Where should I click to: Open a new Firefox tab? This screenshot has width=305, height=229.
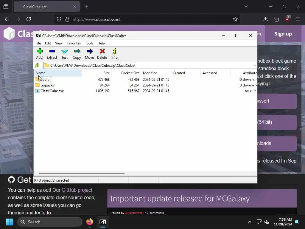pos(86,7)
